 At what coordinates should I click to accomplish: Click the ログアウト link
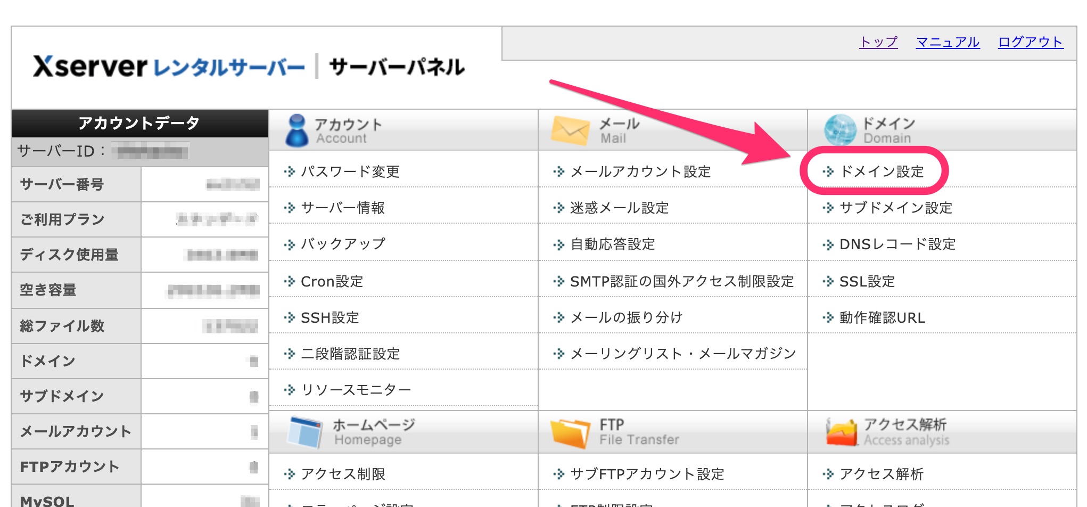pos(1031,42)
